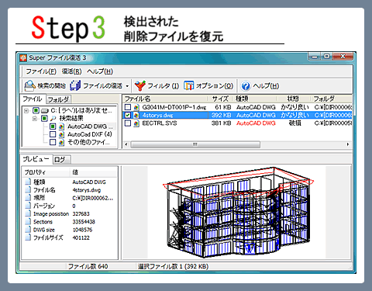The height and width of the screenshot is (291, 372).
Task: Sort by the 状態 column header
Action: pos(294,99)
